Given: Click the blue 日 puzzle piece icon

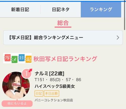Looking at the screenshot, I should click(21, 58).
